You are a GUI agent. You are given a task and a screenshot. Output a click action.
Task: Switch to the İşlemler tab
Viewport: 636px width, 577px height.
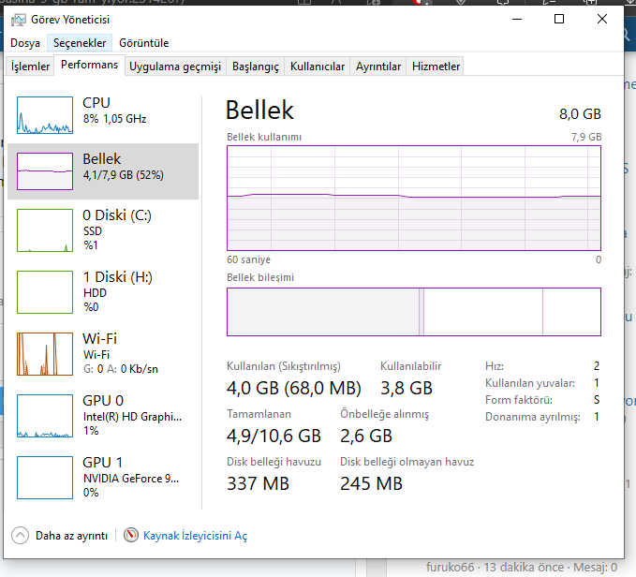pos(30,67)
